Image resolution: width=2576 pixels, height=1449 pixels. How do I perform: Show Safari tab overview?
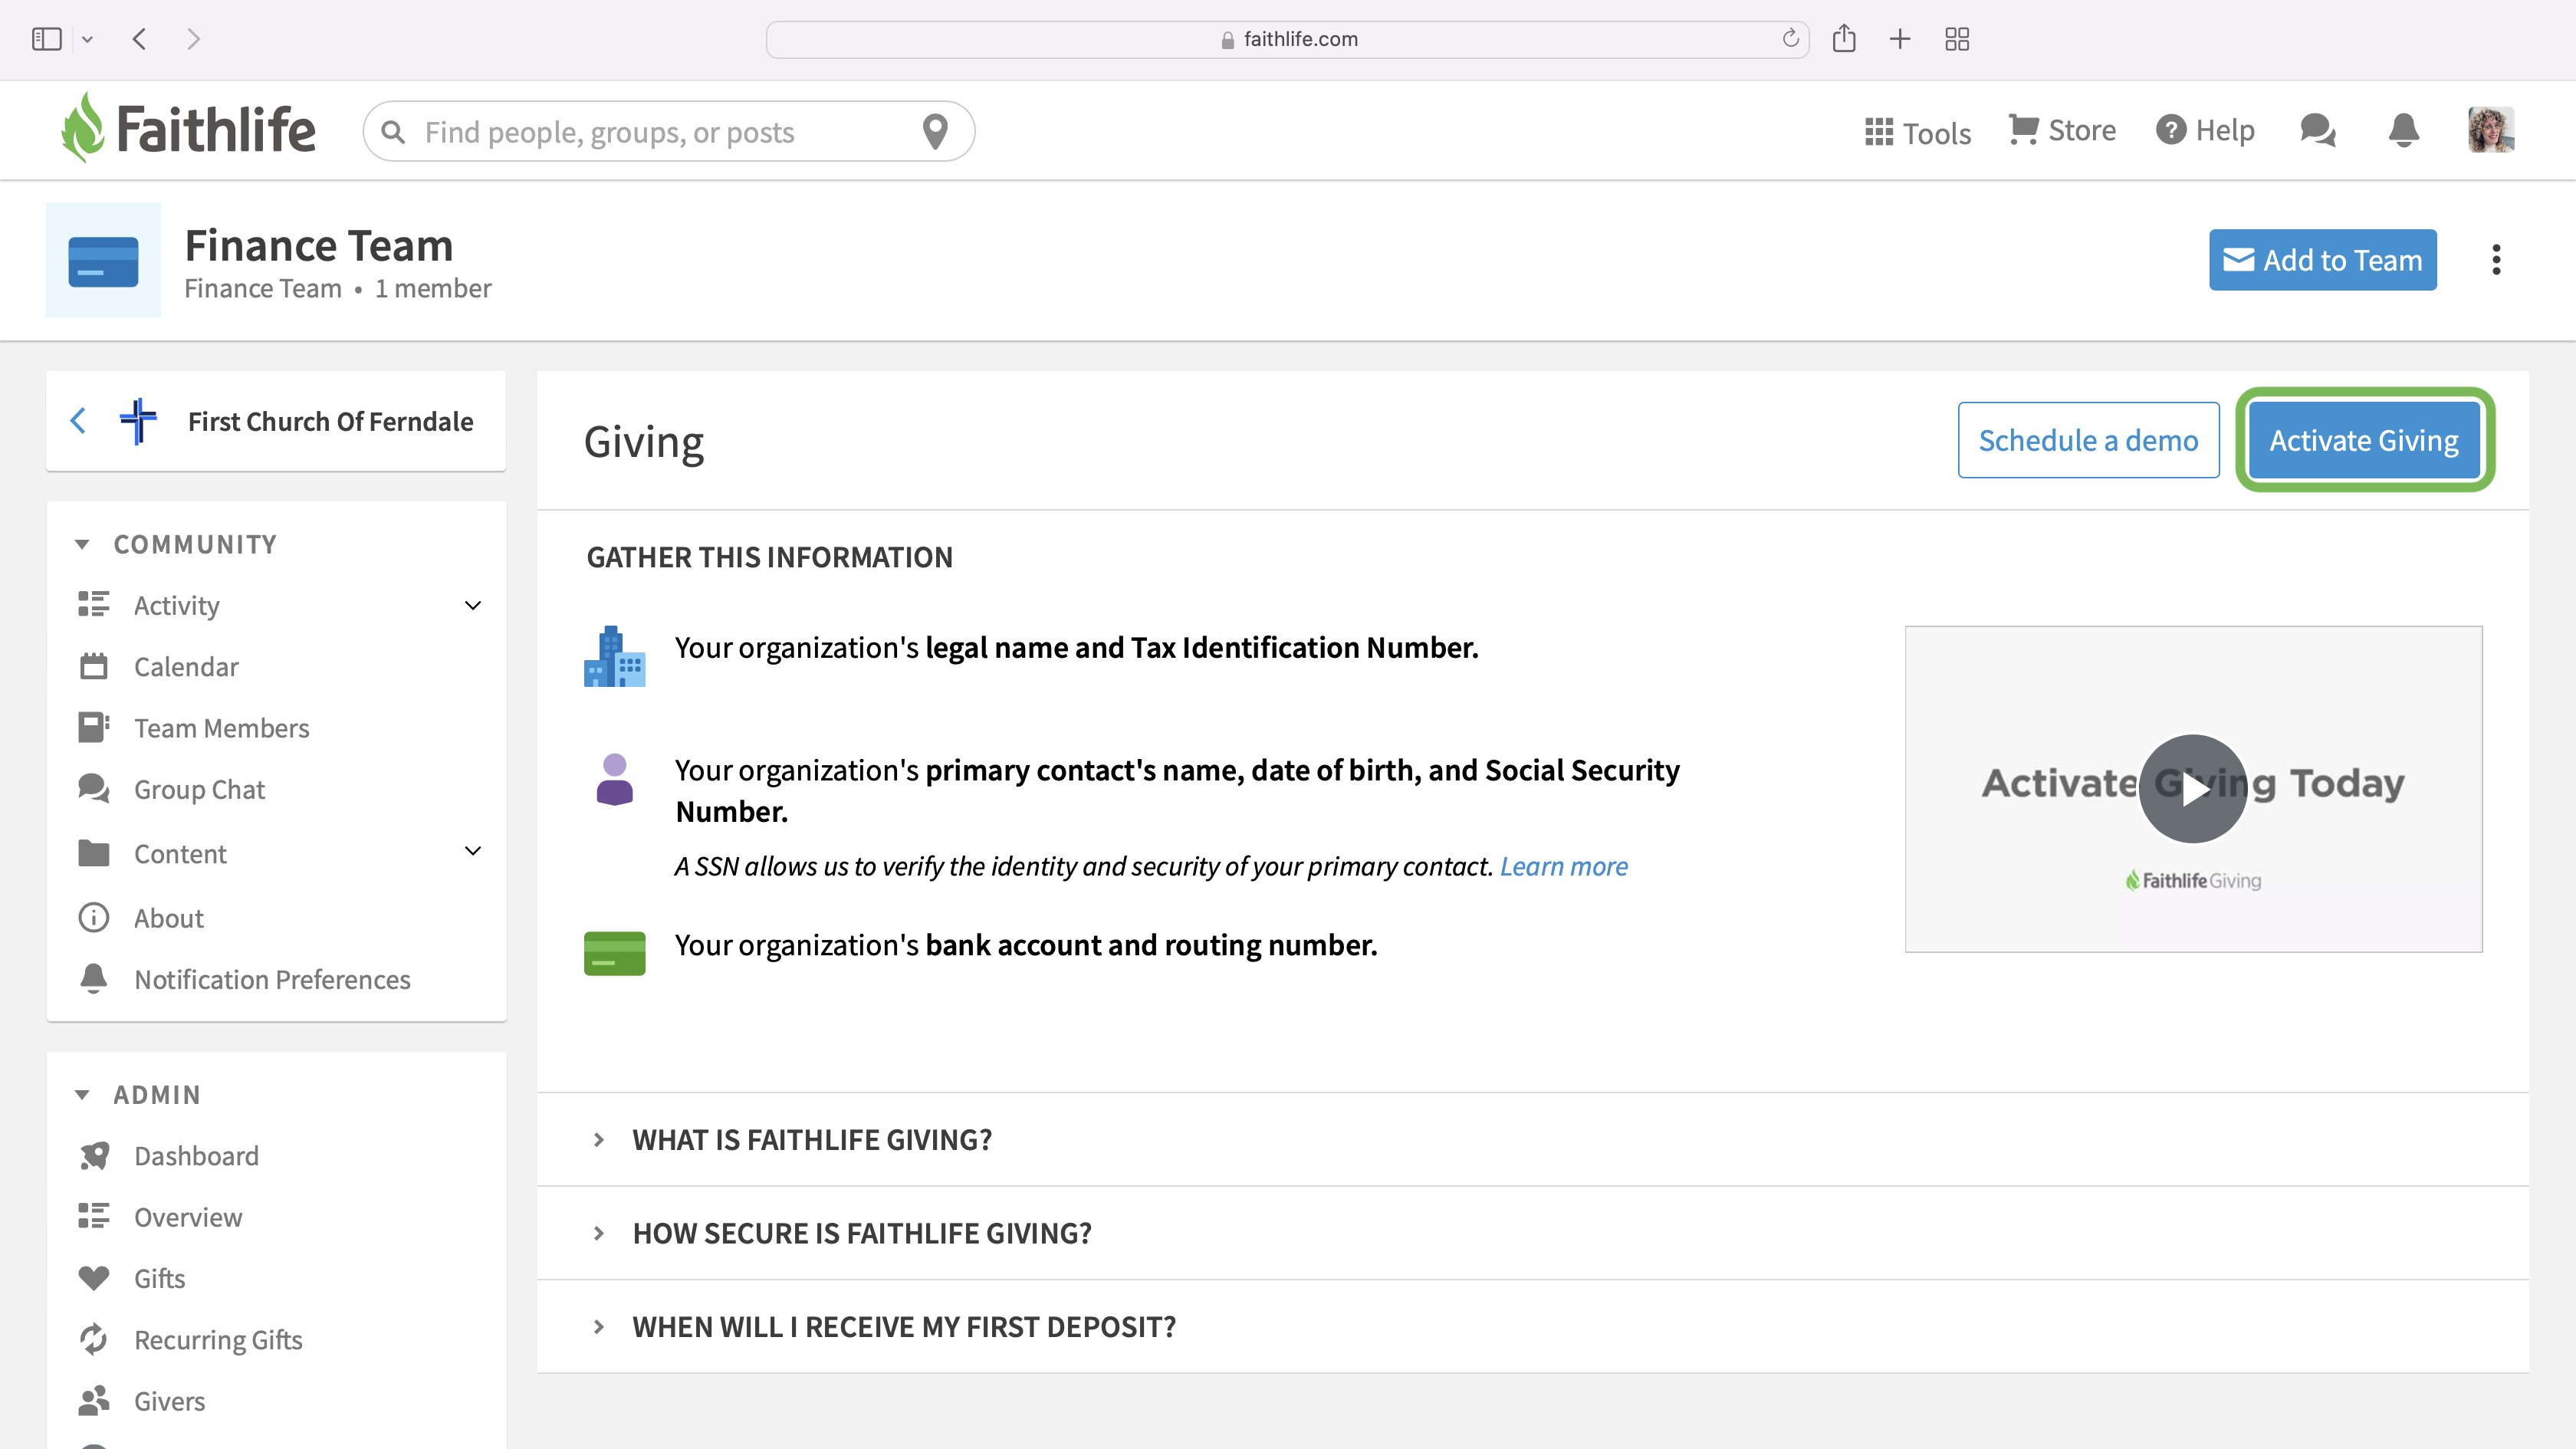(1957, 39)
